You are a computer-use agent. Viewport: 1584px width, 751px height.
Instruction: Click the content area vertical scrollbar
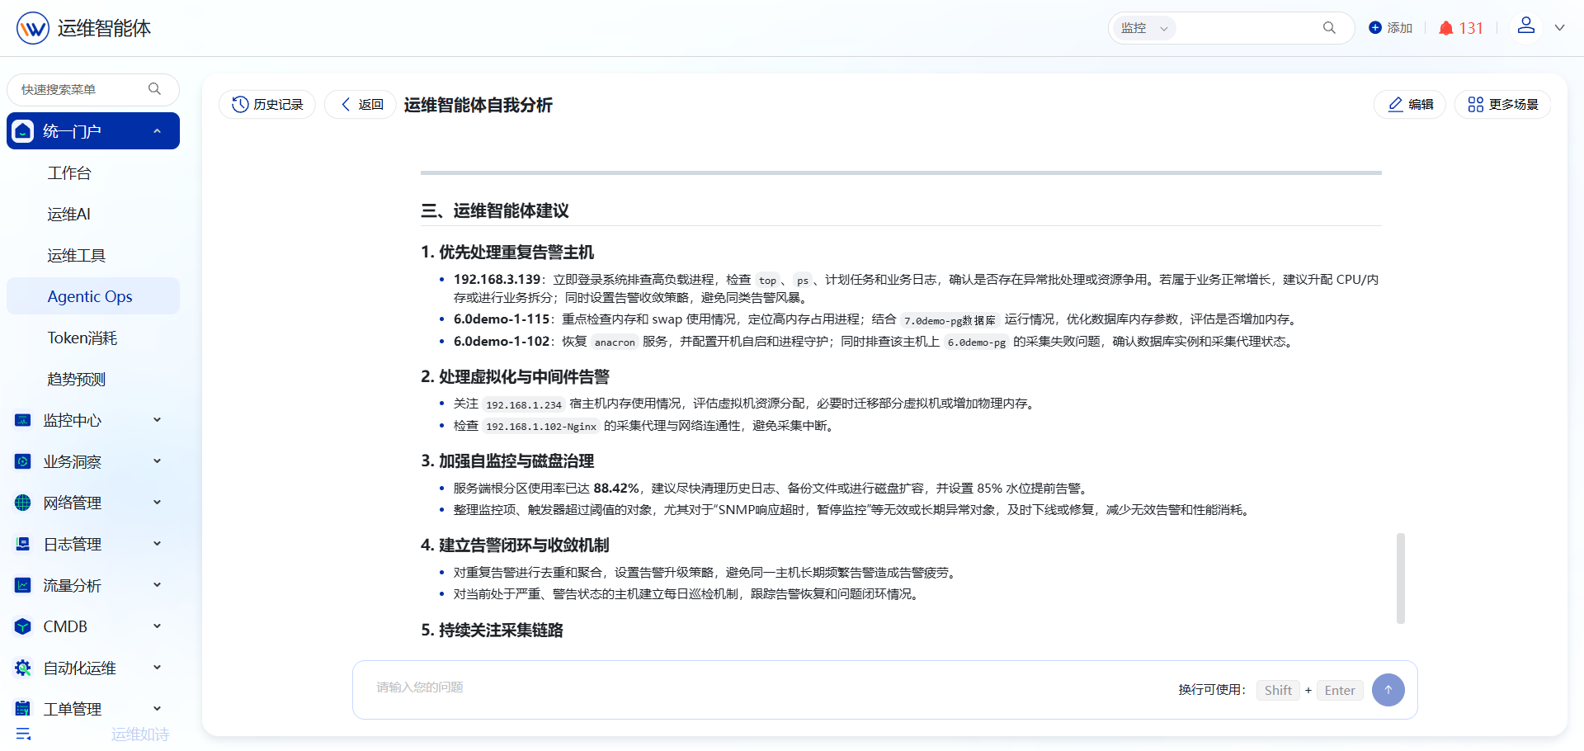pyautogui.click(x=1400, y=579)
